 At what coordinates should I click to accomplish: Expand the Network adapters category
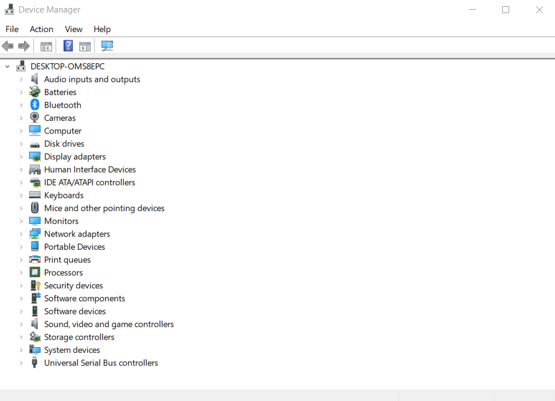pos(21,234)
